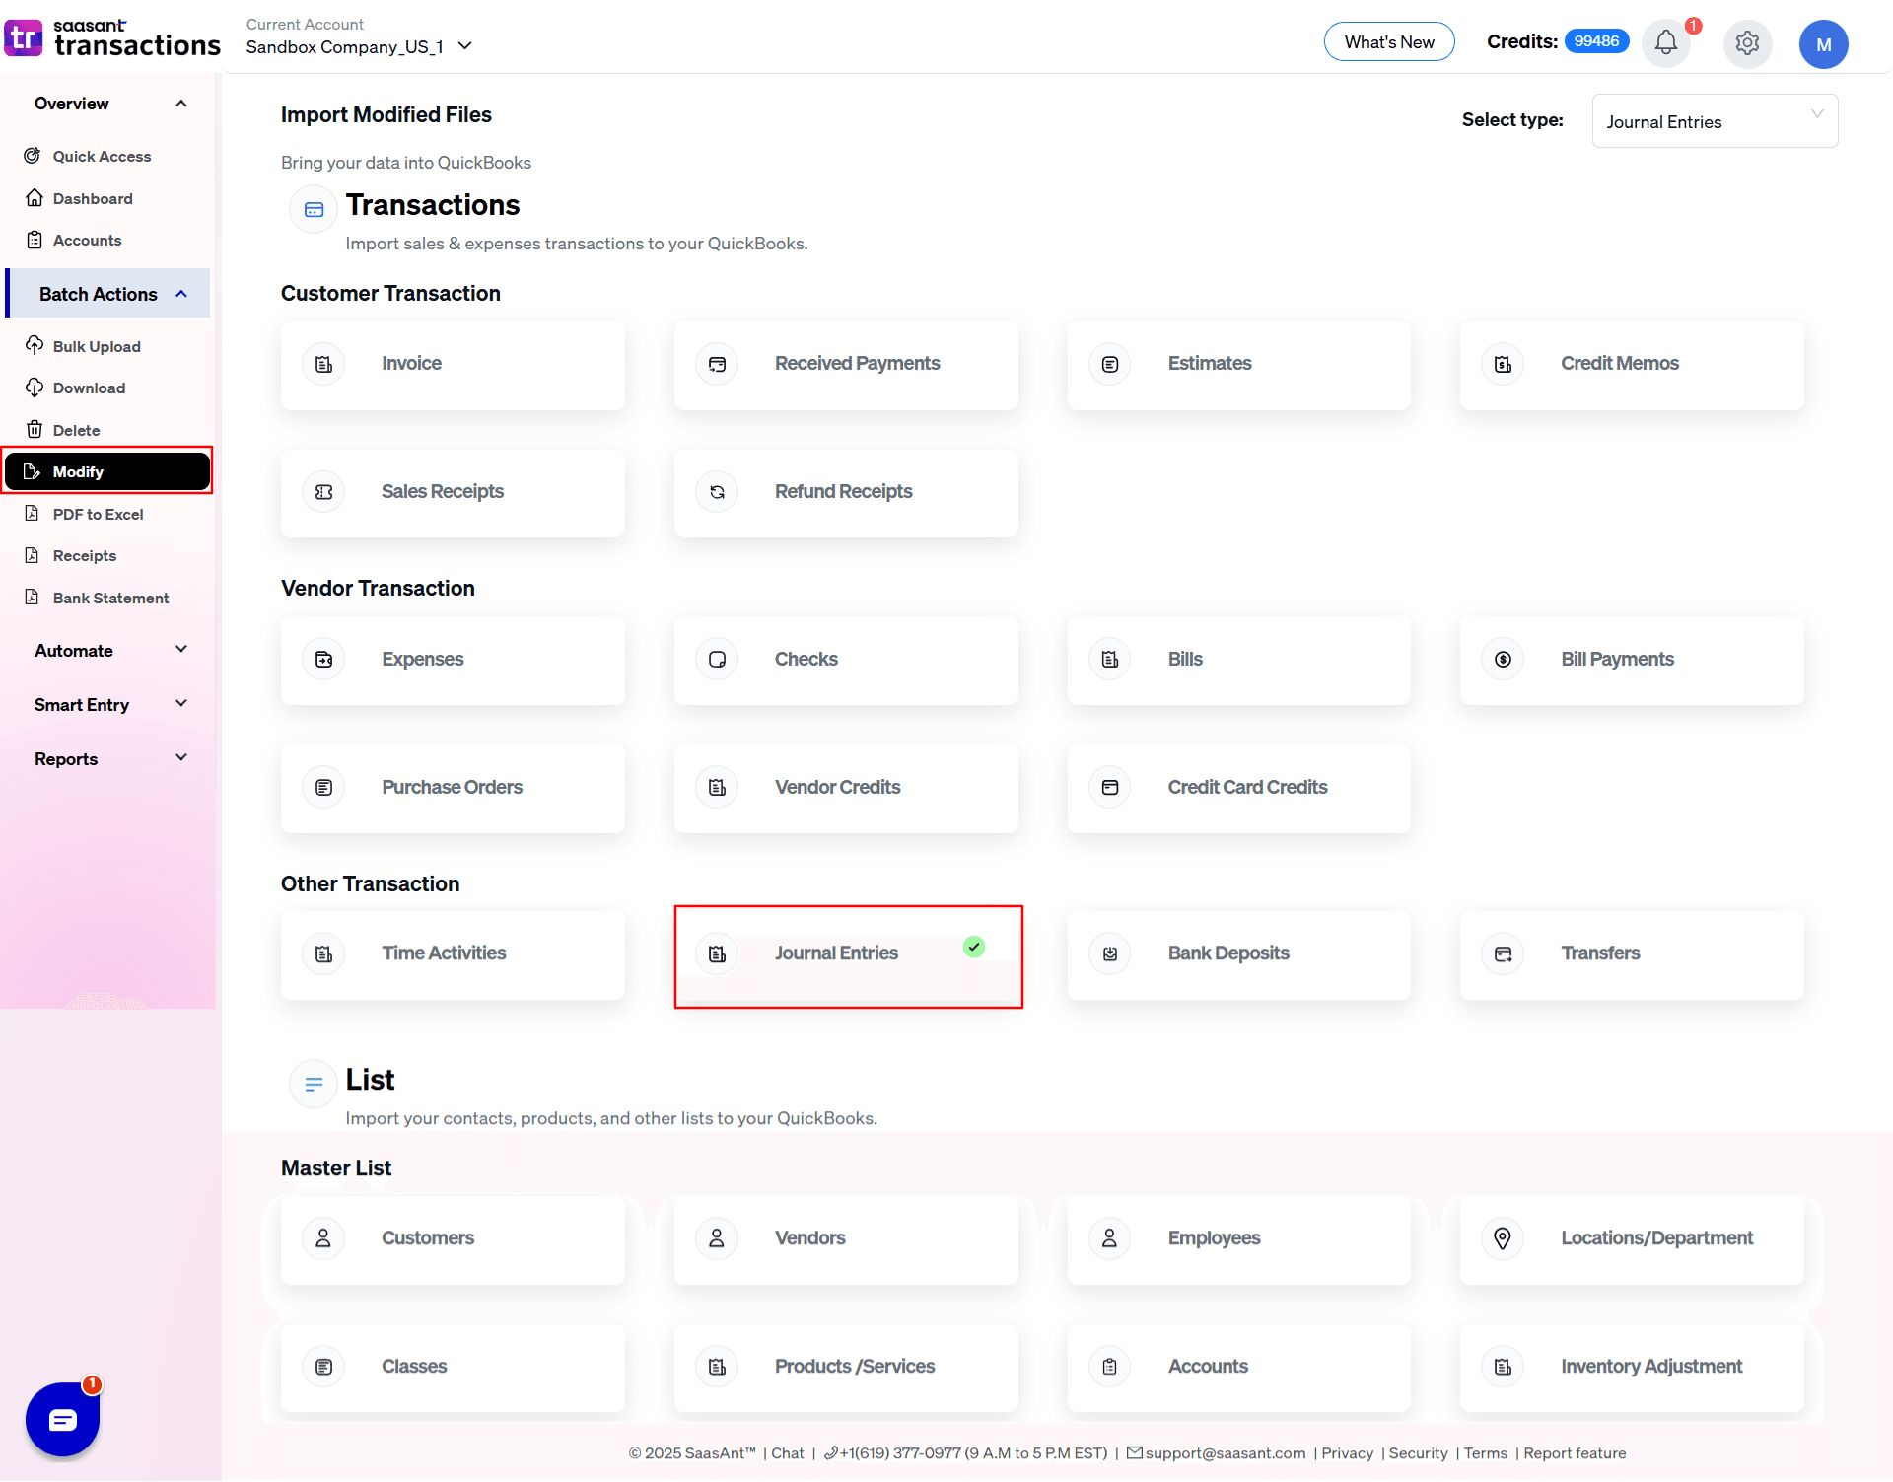The height and width of the screenshot is (1482, 1893).
Task: Click the Estimates card icon
Action: 1110,364
